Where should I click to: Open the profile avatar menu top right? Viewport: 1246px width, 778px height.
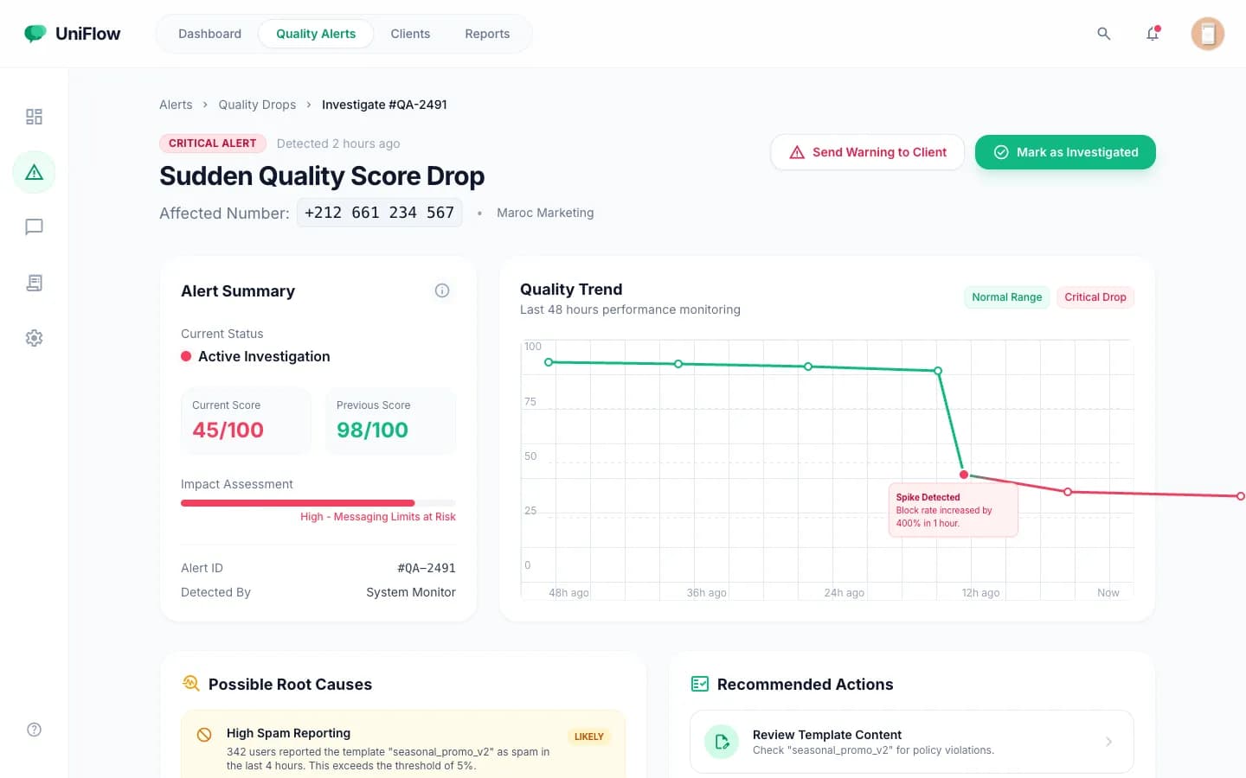1207,33
